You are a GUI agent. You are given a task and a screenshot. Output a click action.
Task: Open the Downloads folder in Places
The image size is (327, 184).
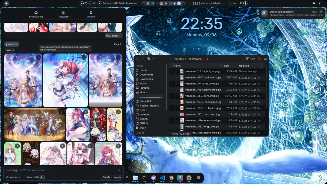point(146,79)
